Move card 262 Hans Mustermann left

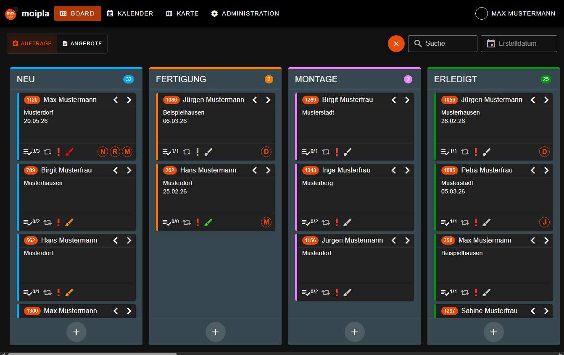pyautogui.click(x=255, y=170)
